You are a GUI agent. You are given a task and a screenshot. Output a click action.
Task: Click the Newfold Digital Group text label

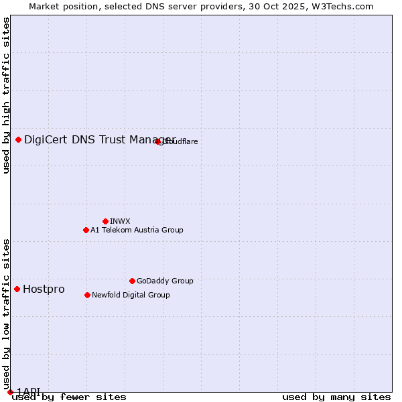131,295
